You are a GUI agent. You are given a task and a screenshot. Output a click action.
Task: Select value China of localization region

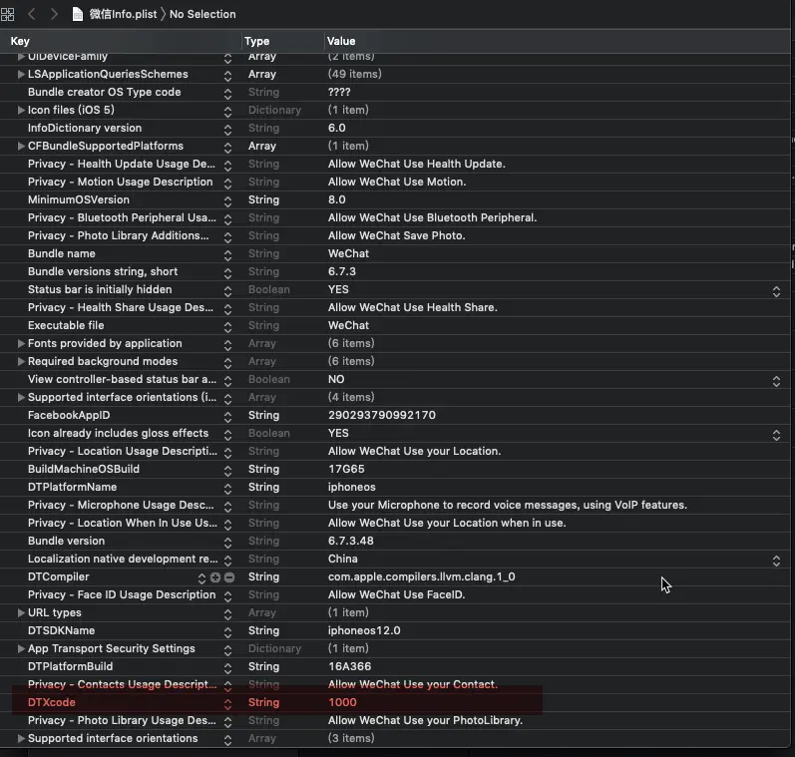click(x=343, y=559)
